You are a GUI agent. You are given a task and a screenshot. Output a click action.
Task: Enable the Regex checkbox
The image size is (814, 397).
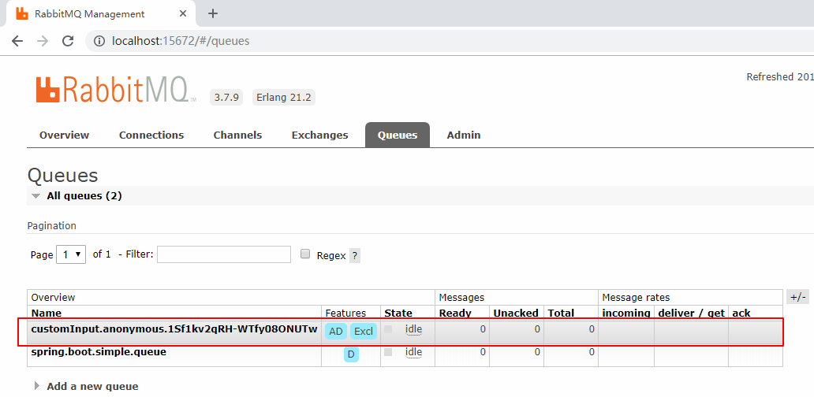(x=305, y=254)
